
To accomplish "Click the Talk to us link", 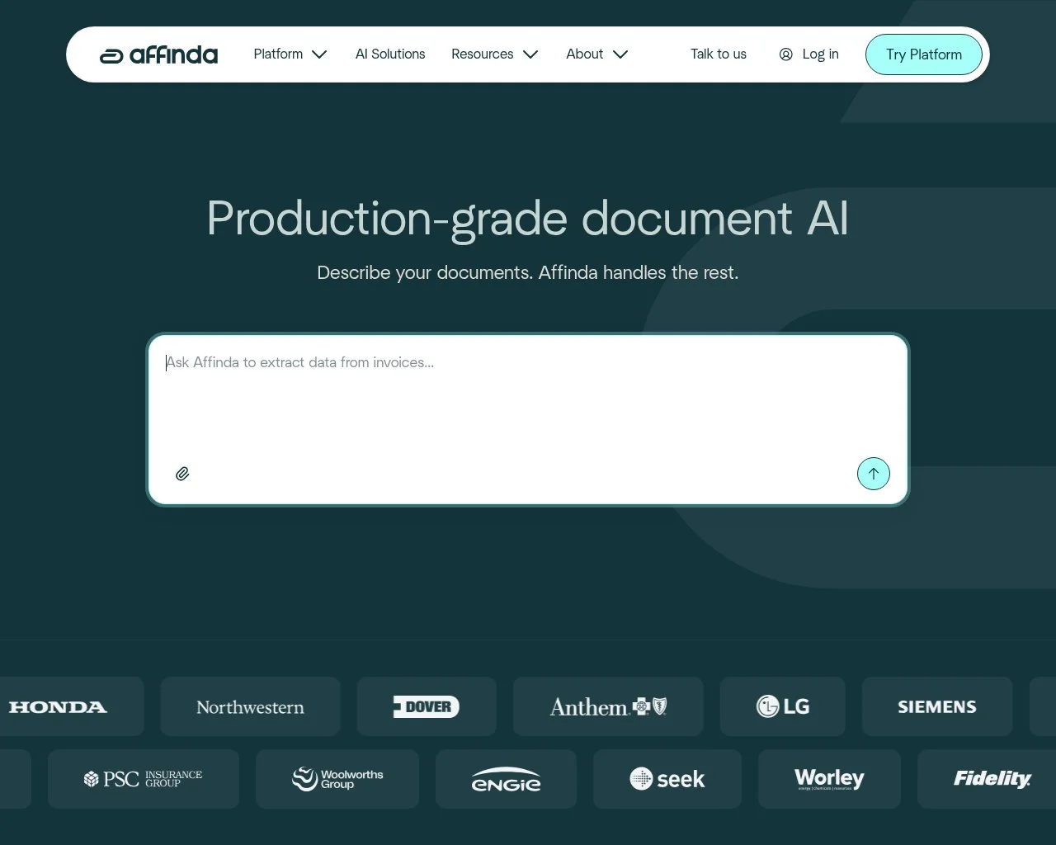I will 719,54.
